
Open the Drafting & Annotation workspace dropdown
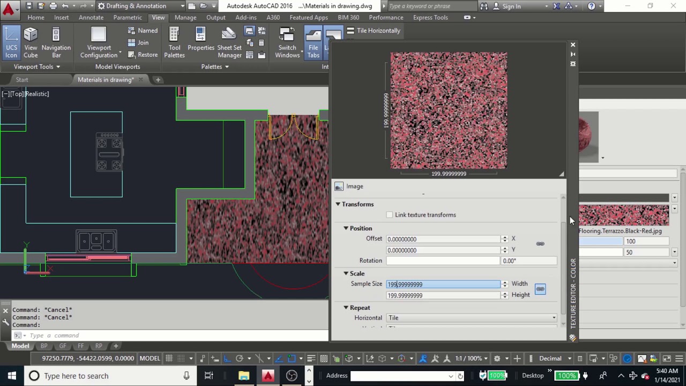click(141, 6)
